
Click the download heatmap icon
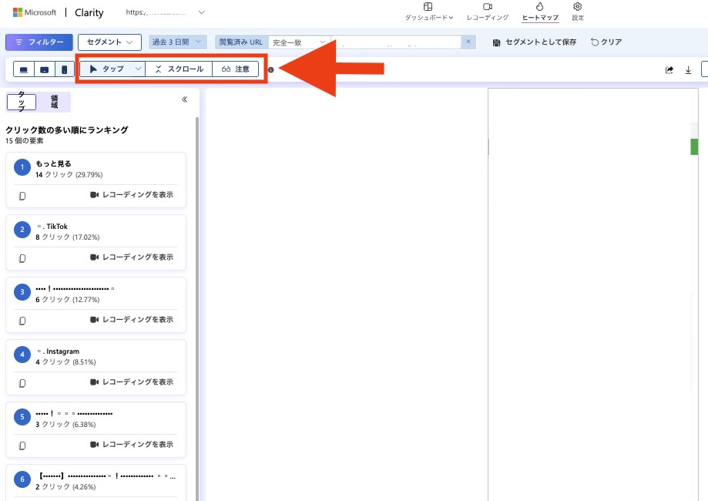coord(688,69)
